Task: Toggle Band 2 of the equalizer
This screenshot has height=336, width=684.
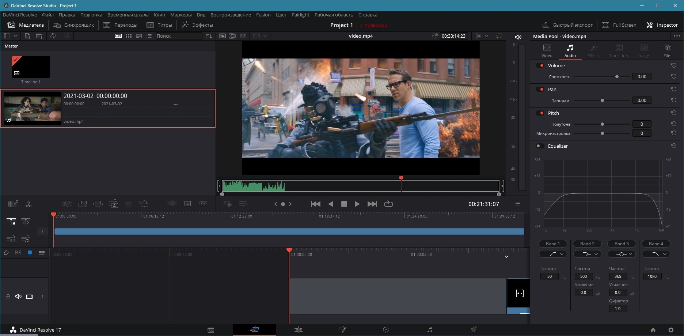Action: 587,243
